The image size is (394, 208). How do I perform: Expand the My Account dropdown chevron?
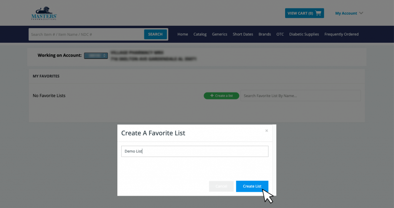point(361,13)
